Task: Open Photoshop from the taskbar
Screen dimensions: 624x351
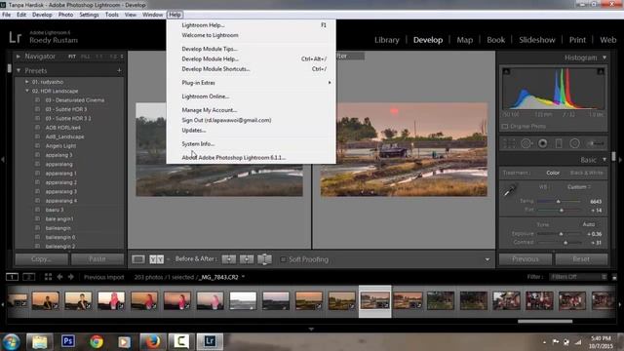Action: tap(68, 341)
